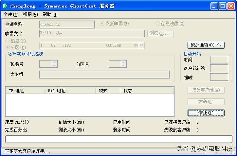Click the 失败的客户端 label
This screenshot has width=237, height=156.
coord(177,130)
